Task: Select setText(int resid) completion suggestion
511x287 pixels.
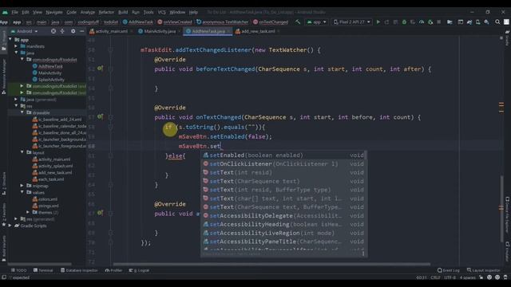Action: pos(283,172)
